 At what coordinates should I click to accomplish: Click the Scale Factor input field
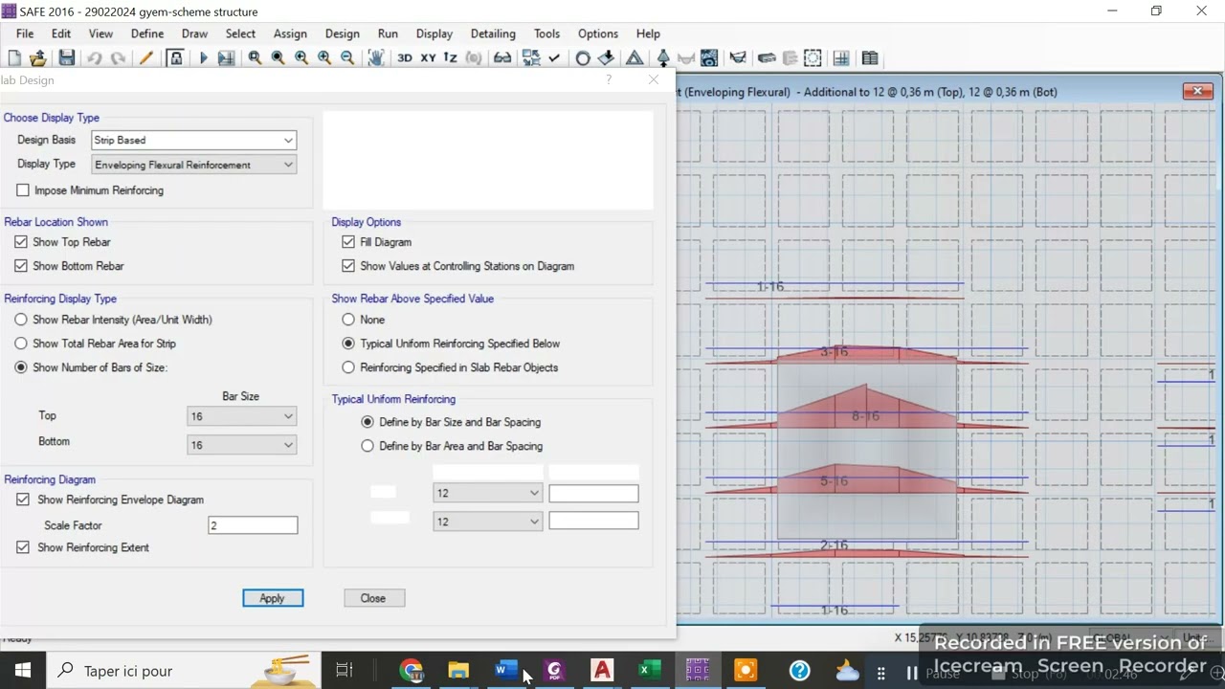(x=253, y=525)
